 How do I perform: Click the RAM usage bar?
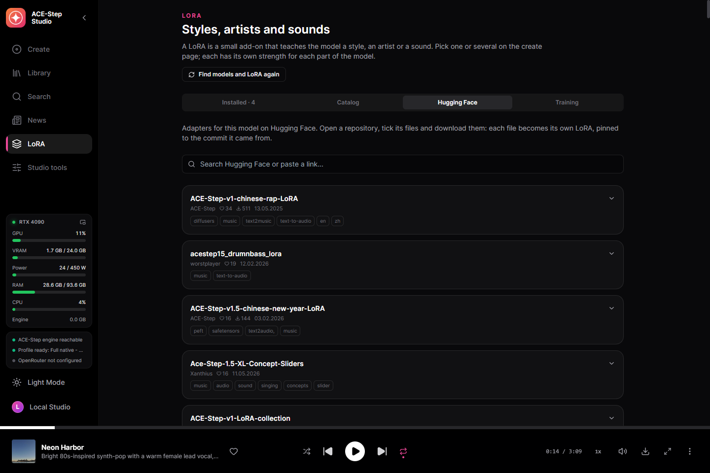tap(49, 292)
